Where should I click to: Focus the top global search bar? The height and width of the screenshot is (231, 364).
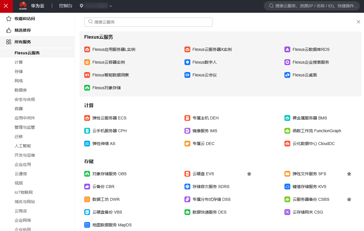click(312, 6)
